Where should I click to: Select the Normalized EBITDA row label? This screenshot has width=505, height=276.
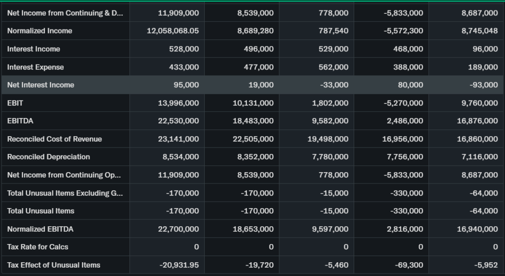[40, 229]
